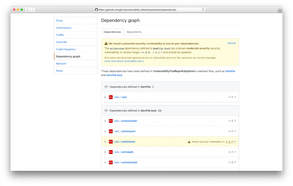The image size is (293, 186).
Task: Expand the actionview dependency row
Action: click(x=105, y=142)
